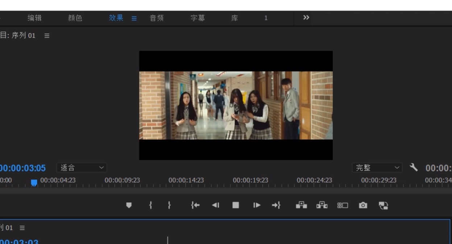The width and height of the screenshot is (452, 244).
Task: Open the wrench settings button
Action: [x=414, y=167]
